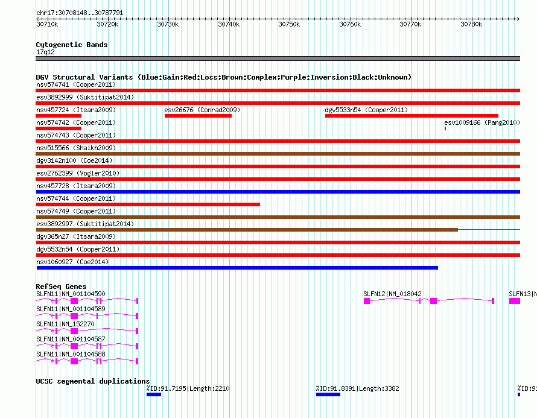The image size is (537, 418).
Task: Click the blue bar under nsv1060927 (Coe2014)
Action: [x=237, y=268]
